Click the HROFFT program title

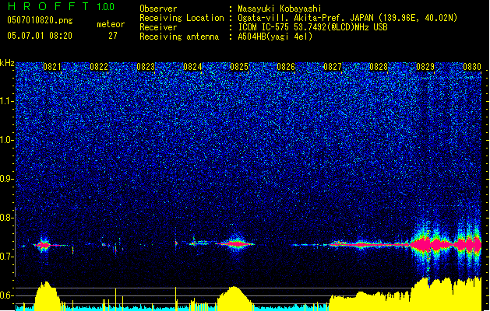tap(48, 6)
